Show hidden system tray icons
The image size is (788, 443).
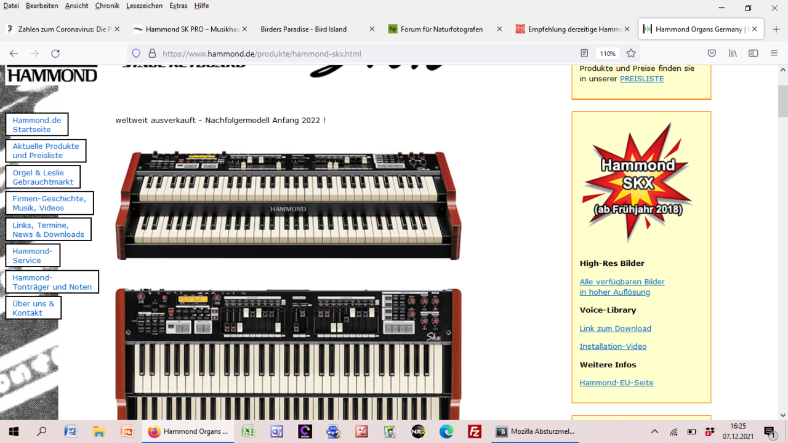pos(654,431)
